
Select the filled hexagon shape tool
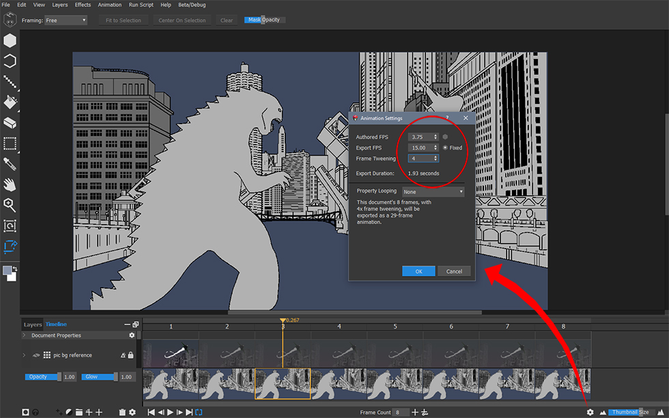point(10,40)
